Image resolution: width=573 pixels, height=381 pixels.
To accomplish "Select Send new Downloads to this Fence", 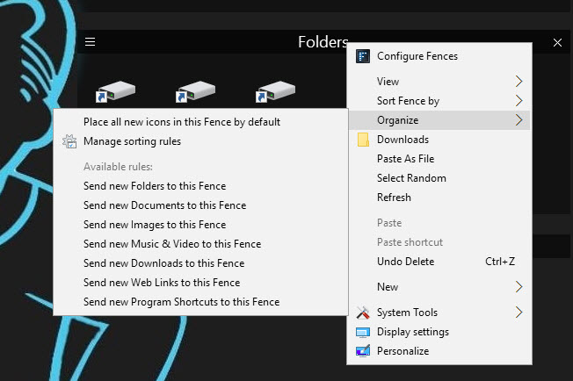I will (x=200, y=263).
